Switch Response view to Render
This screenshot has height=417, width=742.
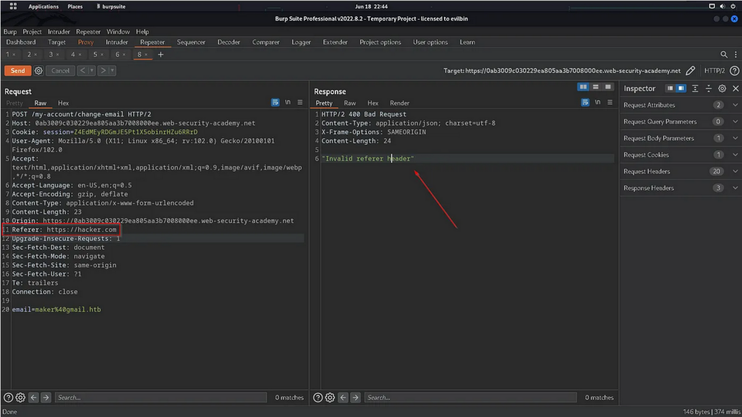tap(399, 103)
